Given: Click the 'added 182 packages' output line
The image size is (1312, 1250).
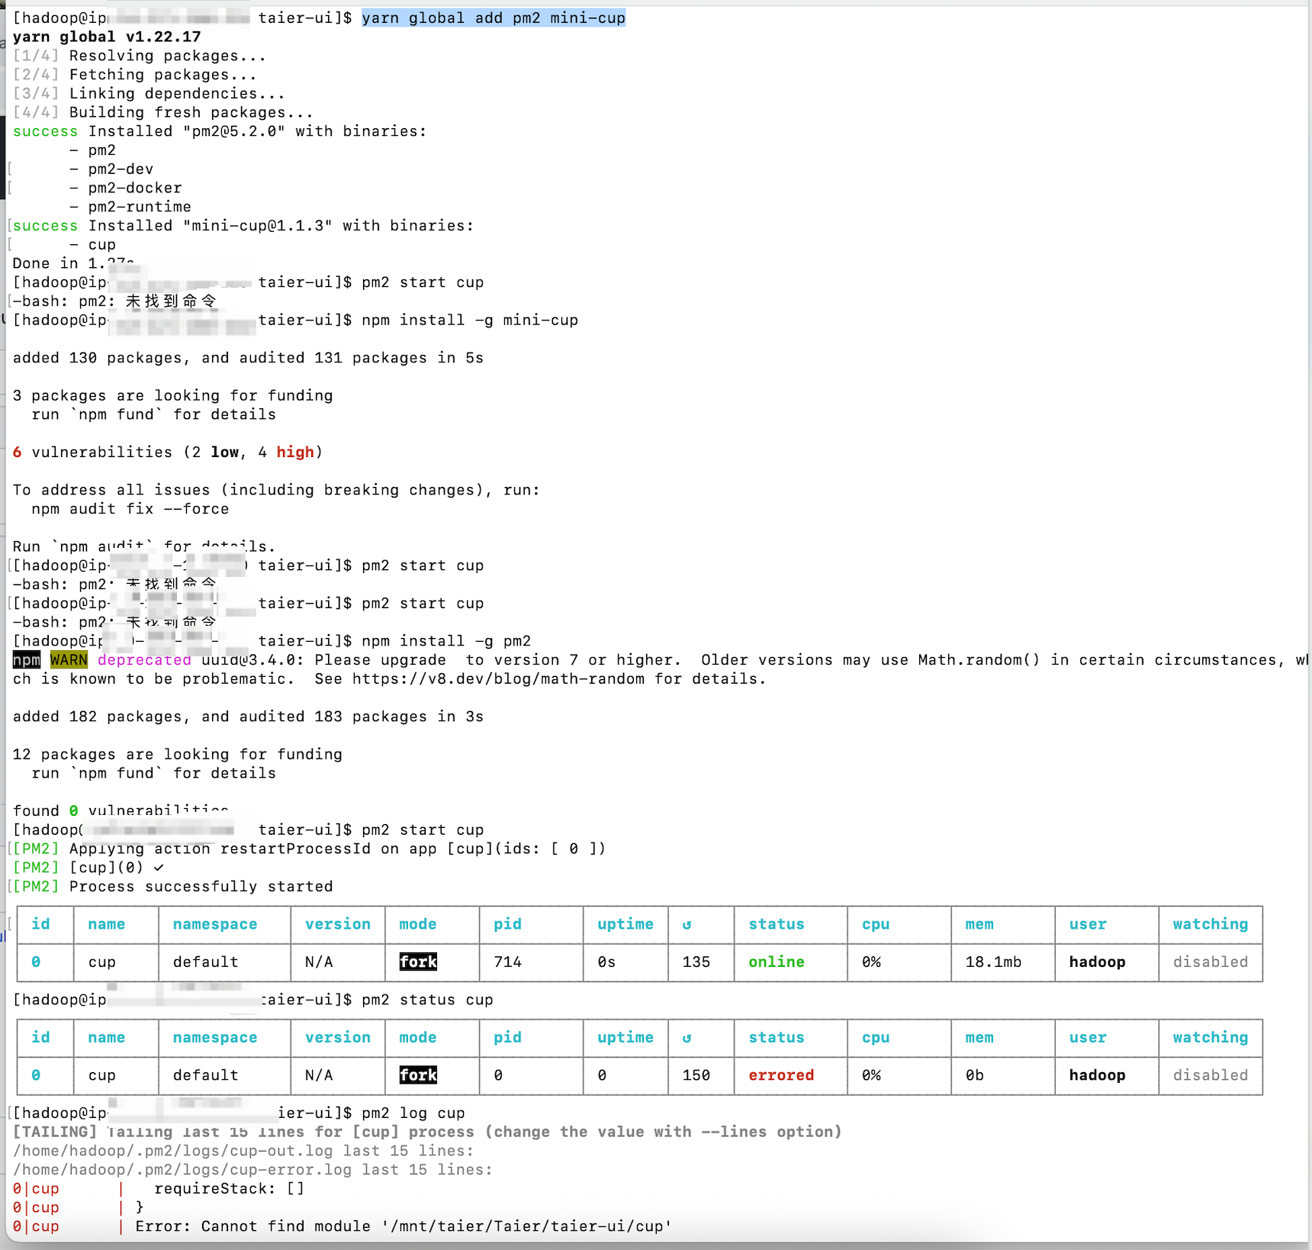Looking at the screenshot, I should [x=248, y=717].
